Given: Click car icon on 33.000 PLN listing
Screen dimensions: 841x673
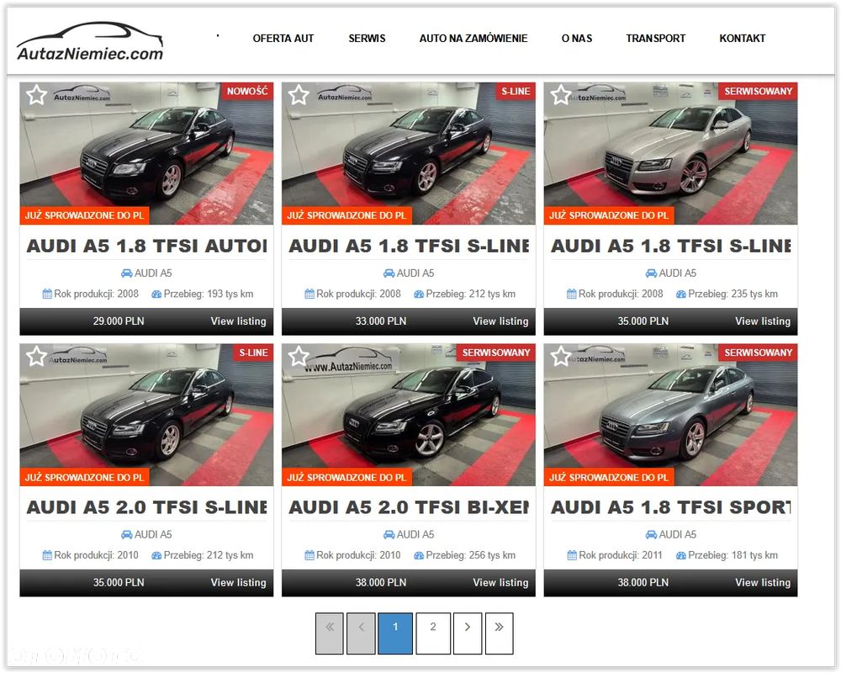Looking at the screenshot, I should point(389,273).
